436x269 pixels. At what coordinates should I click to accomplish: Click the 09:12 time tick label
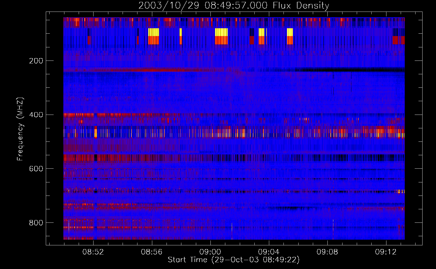pyautogui.click(x=386, y=252)
